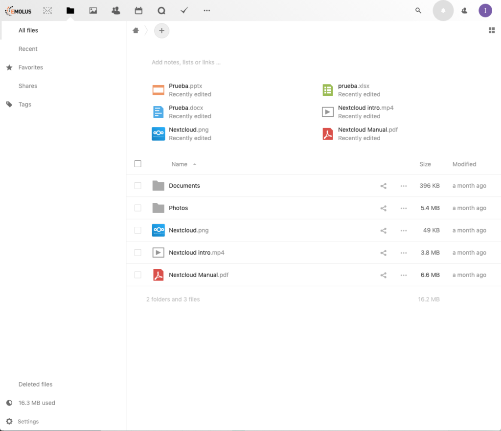Open the Photos folder icon

click(158, 208)
